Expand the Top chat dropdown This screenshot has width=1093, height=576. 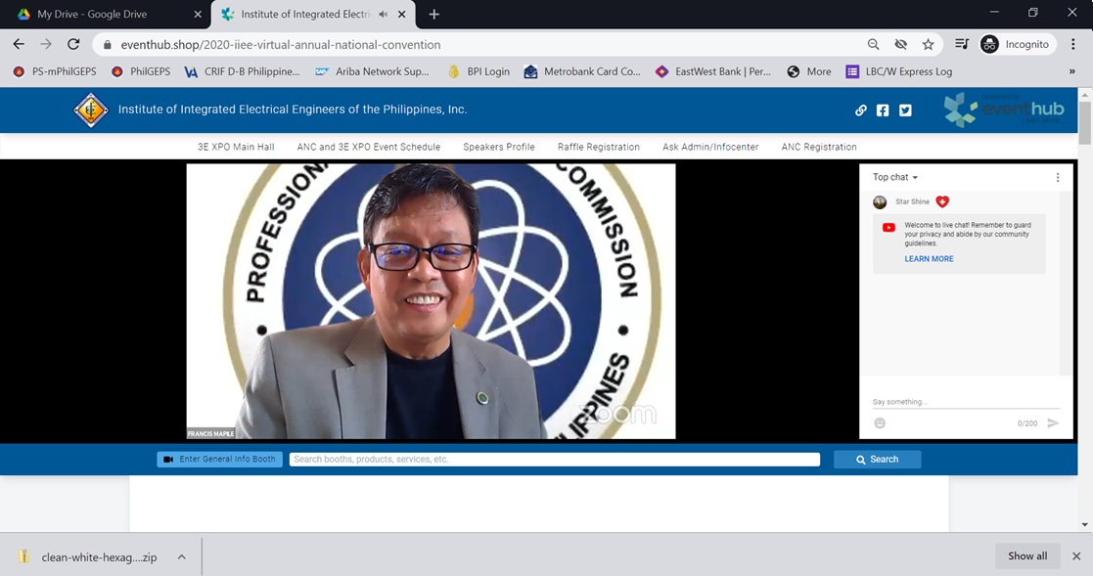pos(895,178)
